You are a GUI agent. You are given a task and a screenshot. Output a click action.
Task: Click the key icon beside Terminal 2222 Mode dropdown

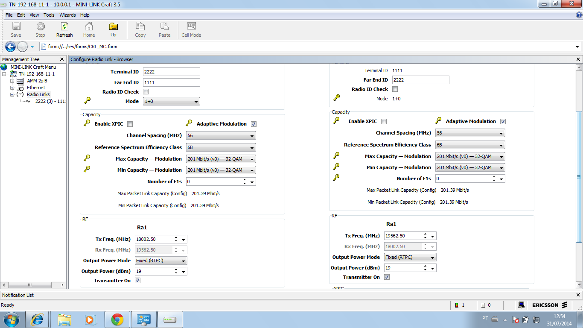[87, 100]
